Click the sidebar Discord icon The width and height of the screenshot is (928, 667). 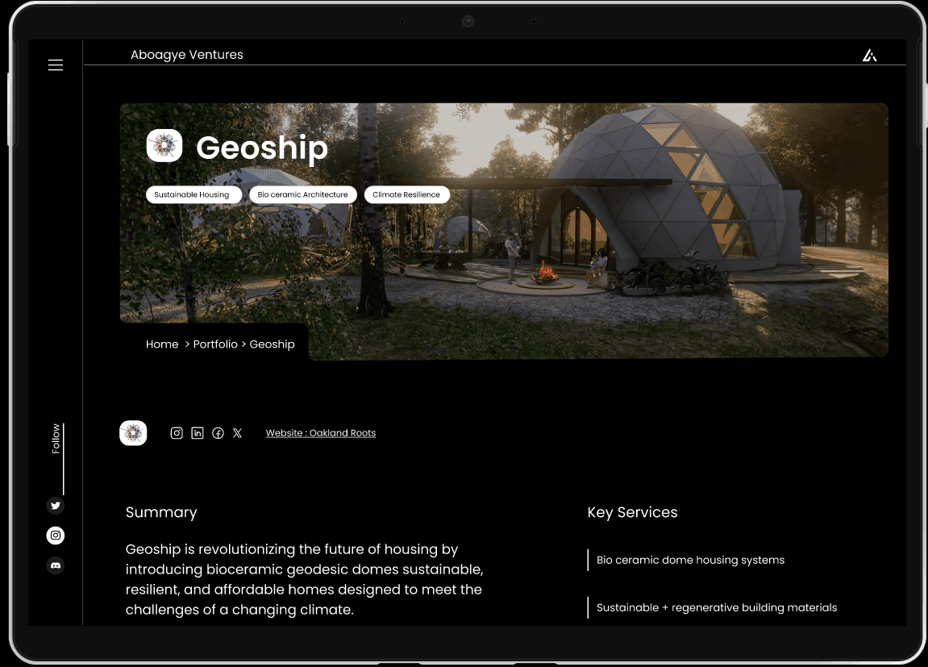coord(56,566)
